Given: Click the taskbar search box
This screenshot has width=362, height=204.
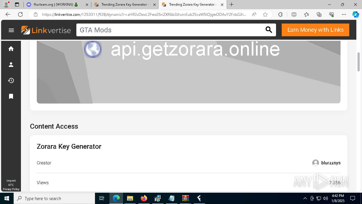Looking at the screenshot, I should [x=54, y=198].
